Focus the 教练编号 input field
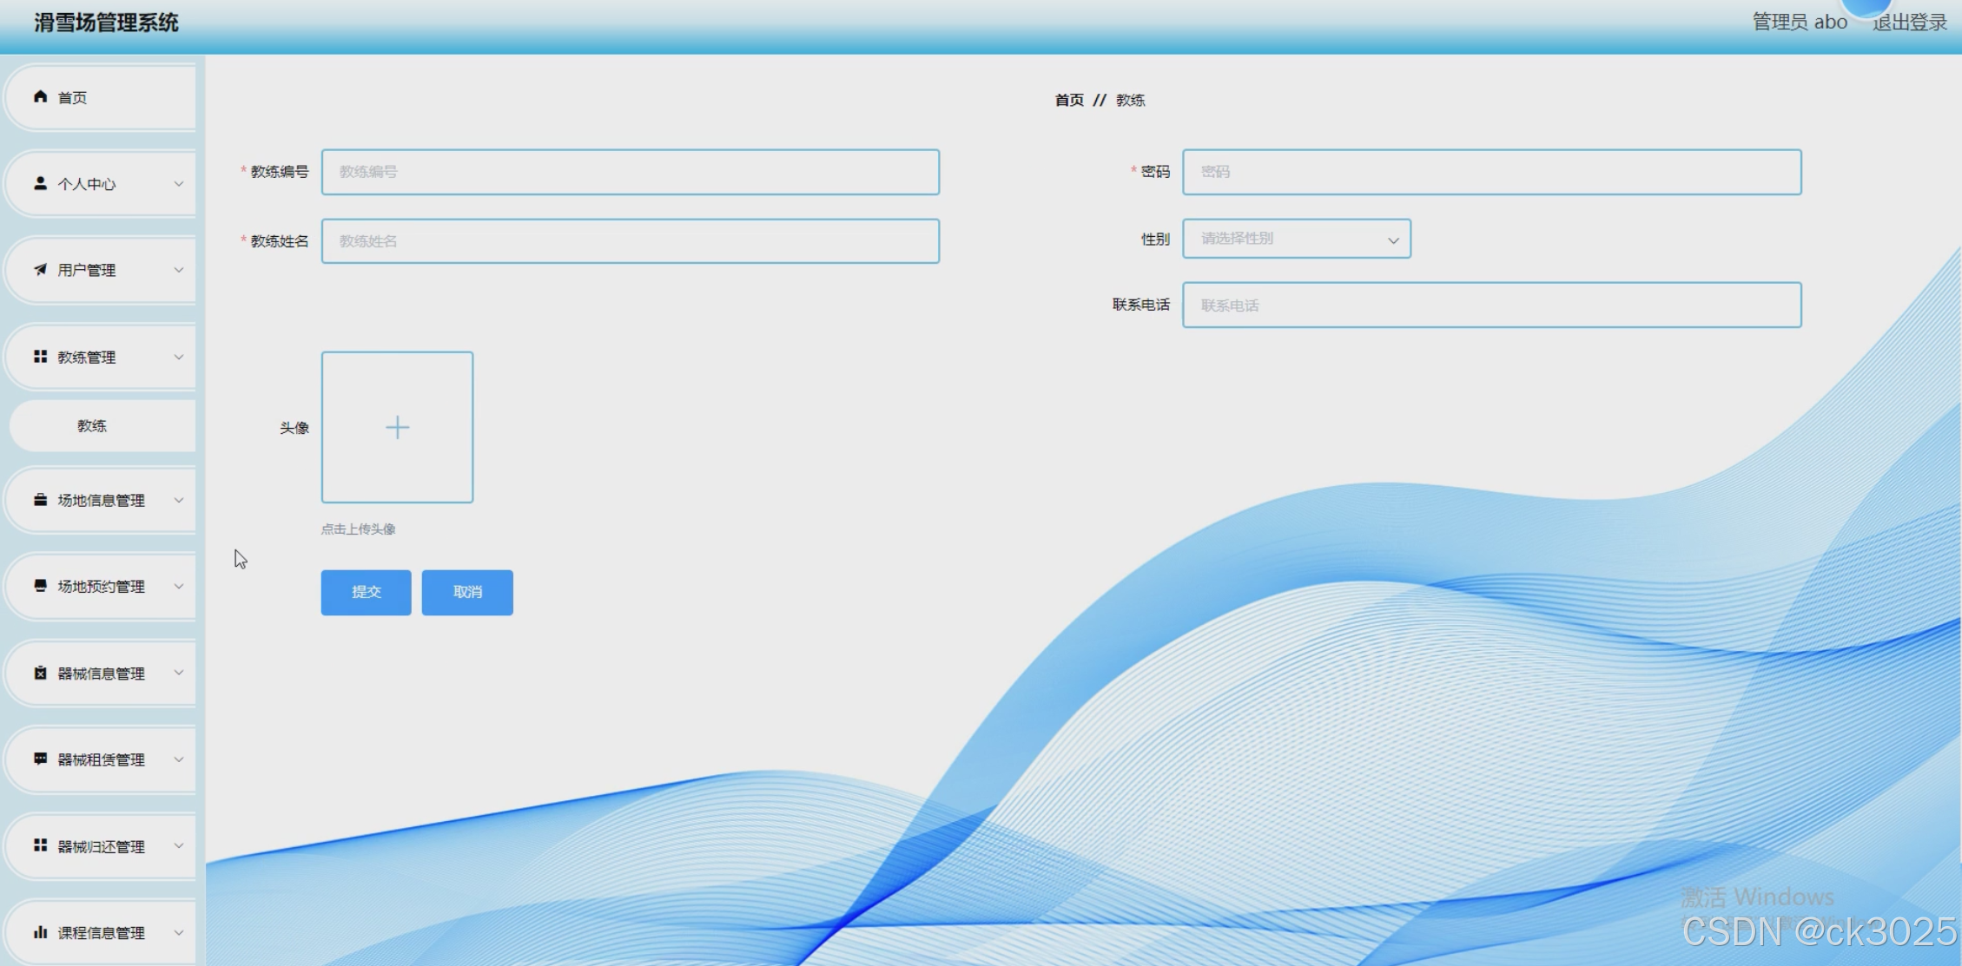This screenshot has width=1962, height=966. click(630, 172)
